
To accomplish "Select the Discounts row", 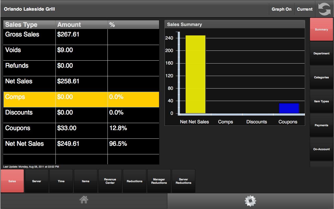I will [81, 115].
